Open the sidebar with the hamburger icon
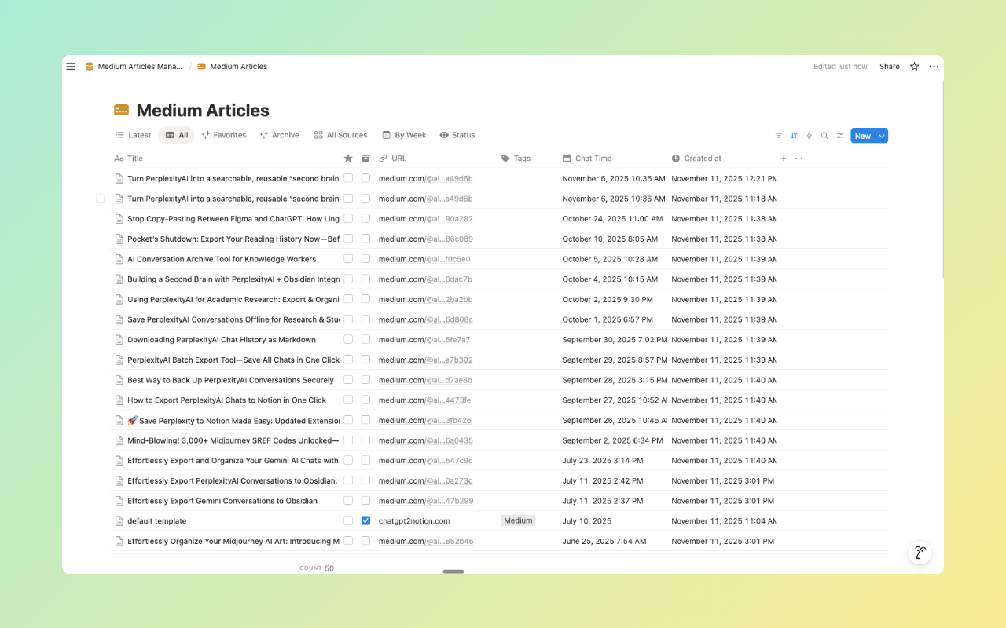This screenshot has width=1006, height=628. click(71, 66)
